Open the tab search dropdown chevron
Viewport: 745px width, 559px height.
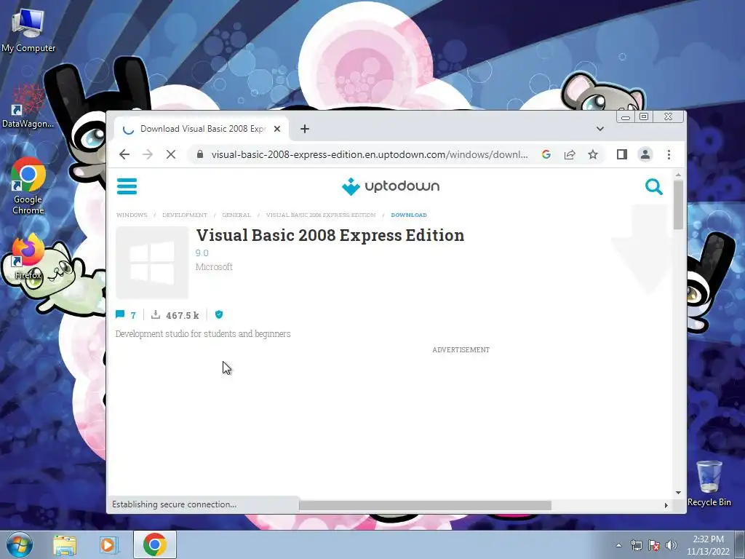(x=600, y=129)
